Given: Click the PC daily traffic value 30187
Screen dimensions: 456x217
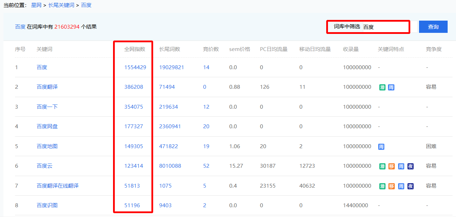Looking at the screenshot, I should [x=268, y=166].
